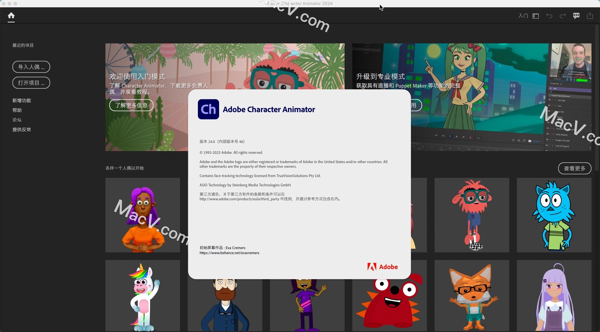Select the lavender-haired anime girl puppet
This screenshot has width=600, height=332.
[554, 295]
